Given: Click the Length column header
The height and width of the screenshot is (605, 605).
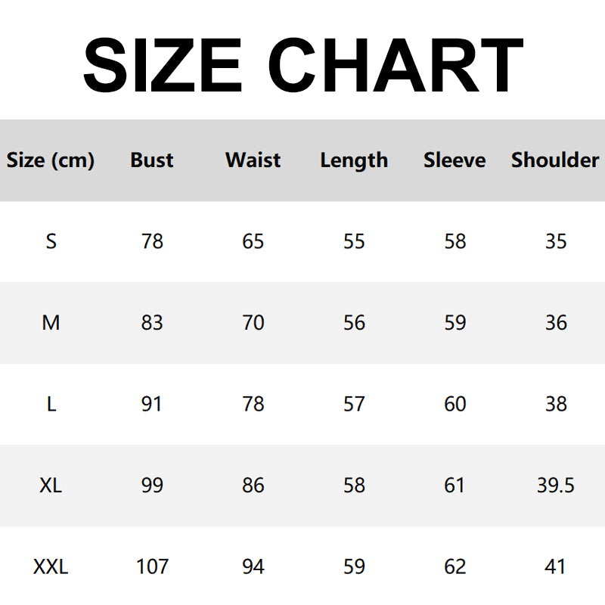Looking at the screenshot, I should click(x=354, y=160).
